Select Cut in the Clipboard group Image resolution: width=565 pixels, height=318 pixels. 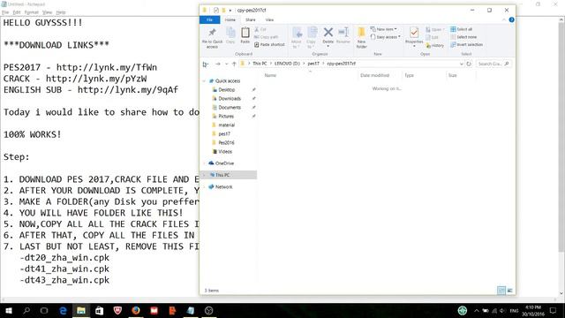click(x=260, y=29)
